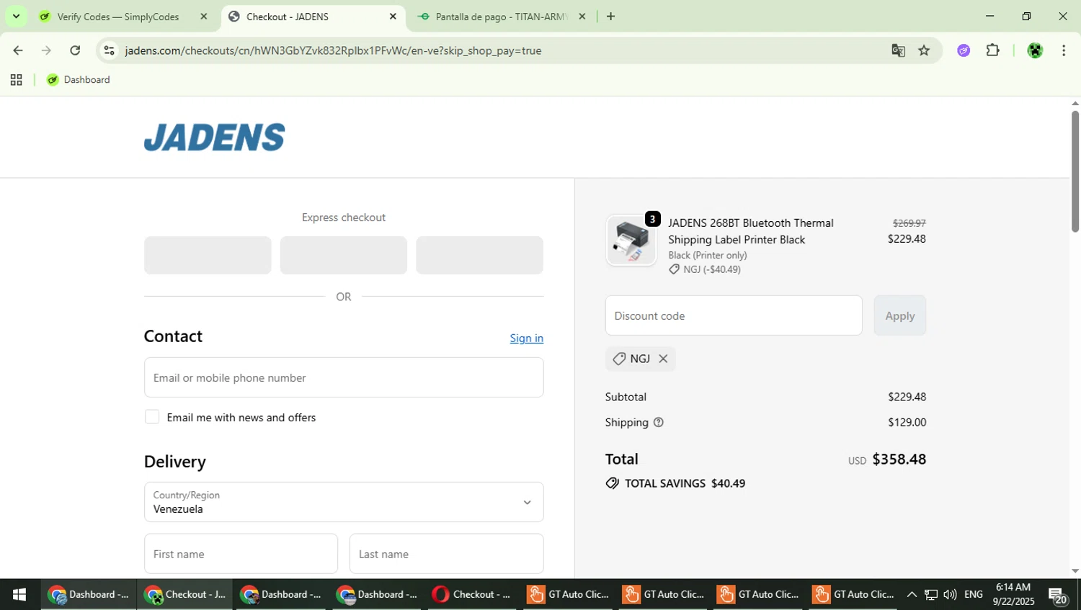Click the Sign in link

[526, 338]
